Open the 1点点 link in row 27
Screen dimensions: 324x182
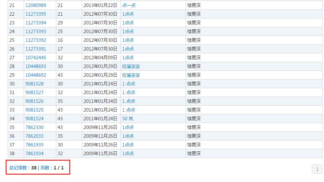128,58
